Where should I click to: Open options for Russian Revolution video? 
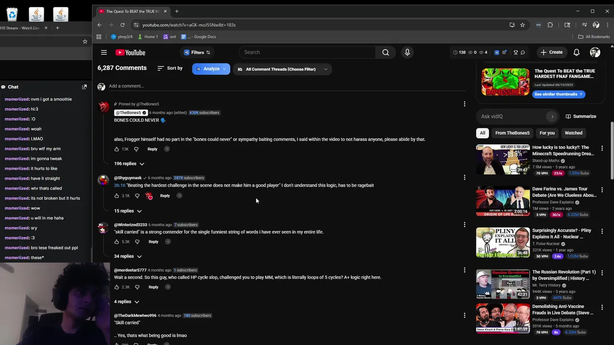tap(602, 273)
